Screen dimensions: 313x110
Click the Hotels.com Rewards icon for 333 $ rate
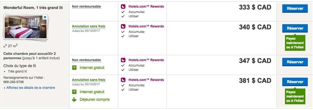pos(123,7)
